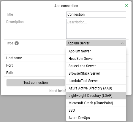Click the Type info icon
The height and width of the screenshot is (122, 133).
(x=17, y=43)
